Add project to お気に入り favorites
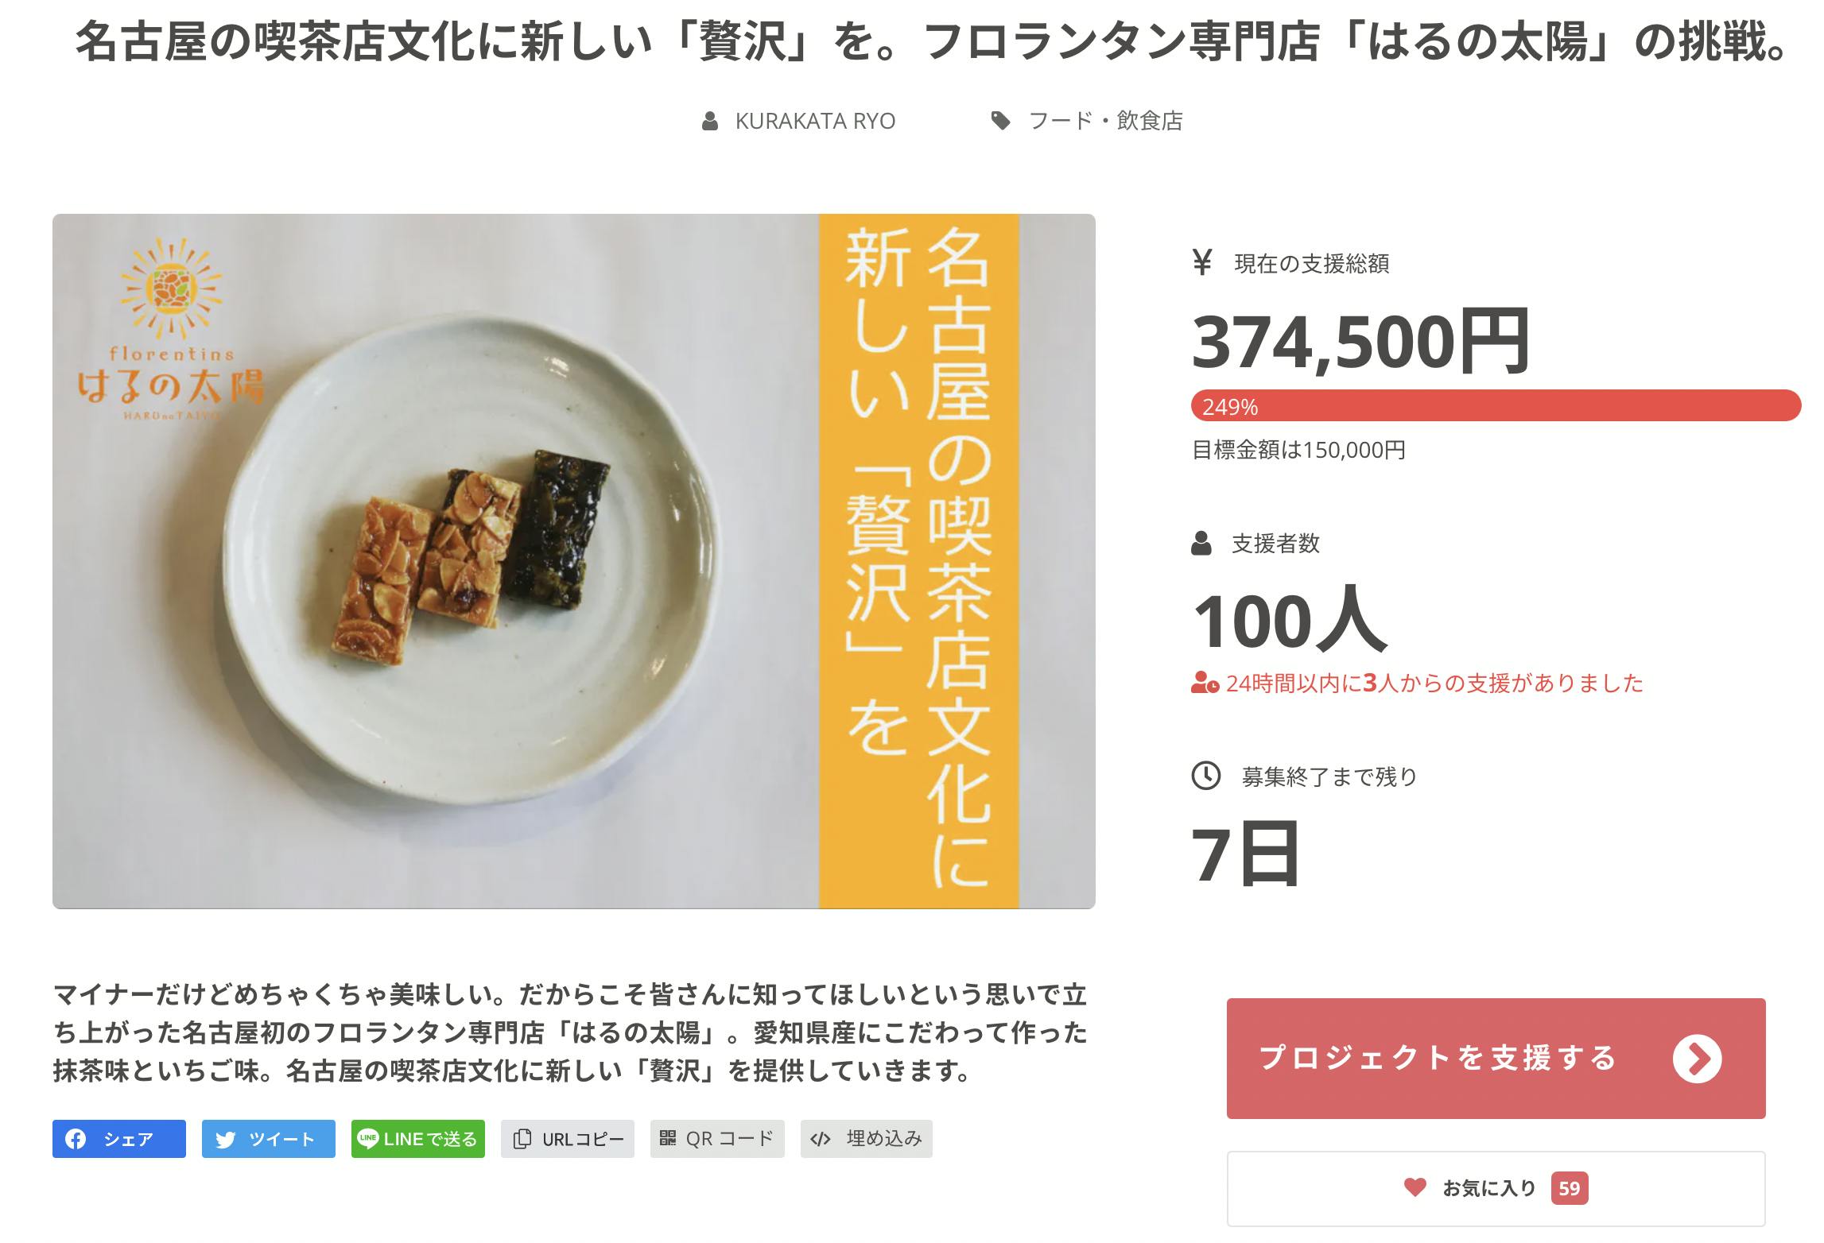Screen dimensions: 1824x1243 click(x=1488, y=1187)
